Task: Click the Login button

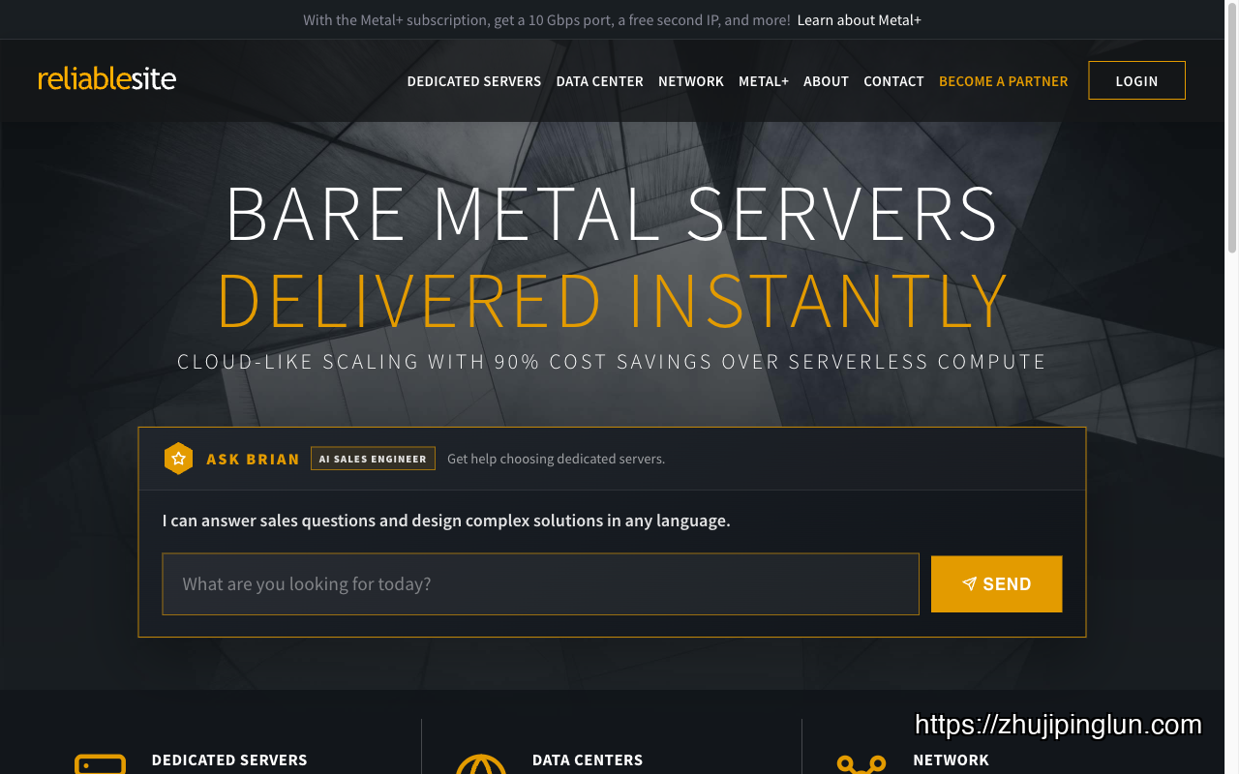Action: 1136,80
